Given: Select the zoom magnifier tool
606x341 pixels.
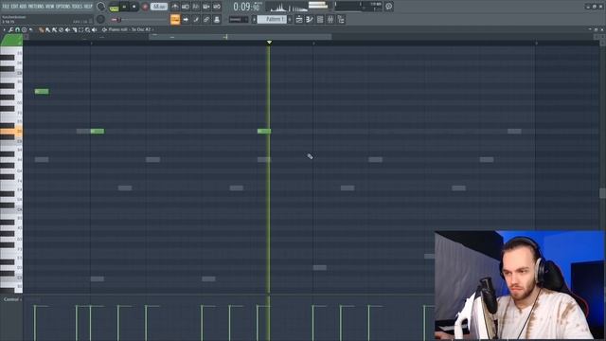Looking at the screenshot, I should tap(88, 29).
